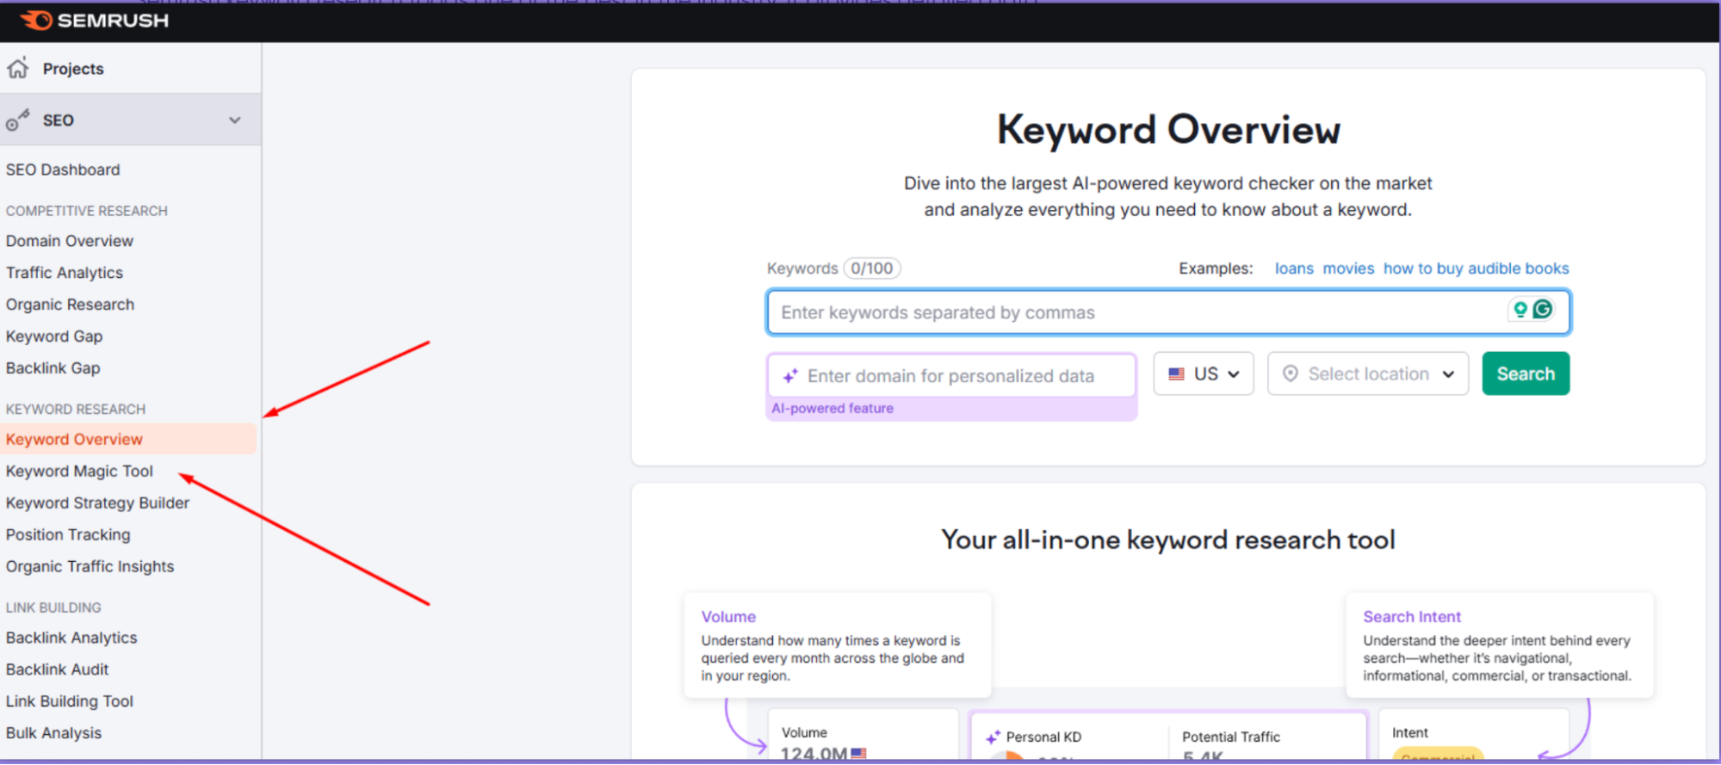This screenshot has width=1721, height=765.
Task: Go to Domain Overview
Action: click(70, 241)
